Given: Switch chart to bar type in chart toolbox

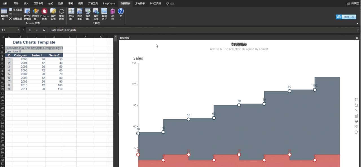Looking at the screenshot, I should point(356,116).
